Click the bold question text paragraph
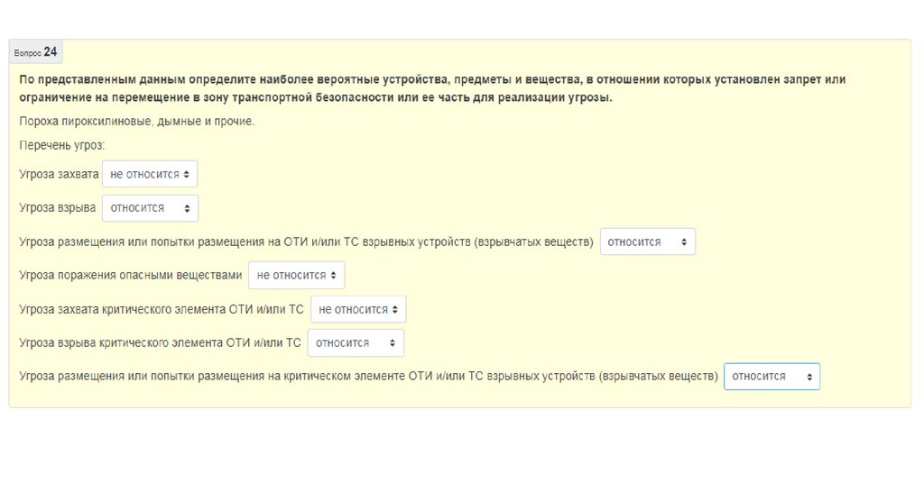Image resolution: width=924 pixels, height=501 pixels. point(431,88)
